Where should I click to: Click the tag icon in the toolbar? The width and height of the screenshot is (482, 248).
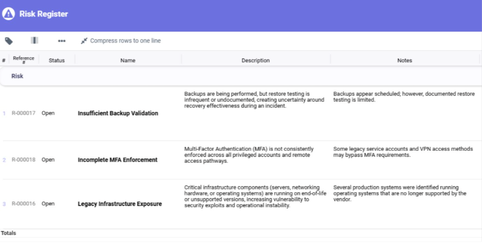coord(9,41)
